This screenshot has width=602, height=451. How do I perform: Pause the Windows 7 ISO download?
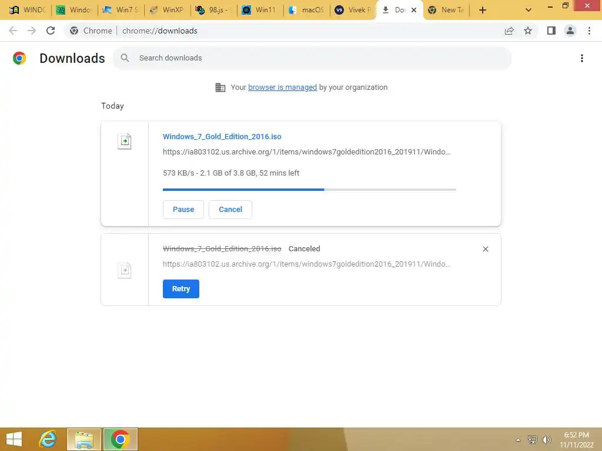tap(183, 210)
